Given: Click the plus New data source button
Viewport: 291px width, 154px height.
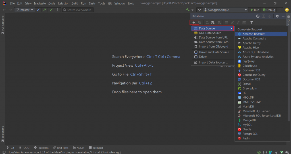Looking at the screenshot, I should (x=194, y=23).
